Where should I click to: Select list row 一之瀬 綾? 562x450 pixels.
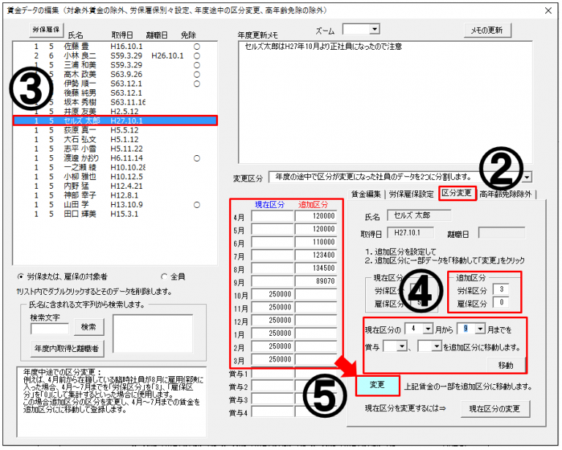[x=115, y=168]
